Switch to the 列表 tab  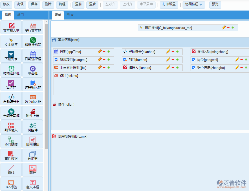pyautogui.click(x=70, y=15)
